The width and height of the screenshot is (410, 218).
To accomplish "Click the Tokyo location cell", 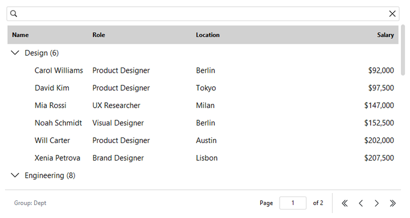I will (206, 88).
